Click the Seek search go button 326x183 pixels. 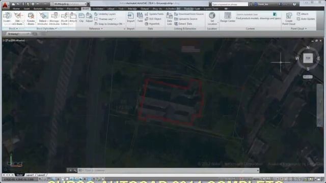(x=275, y=14)
